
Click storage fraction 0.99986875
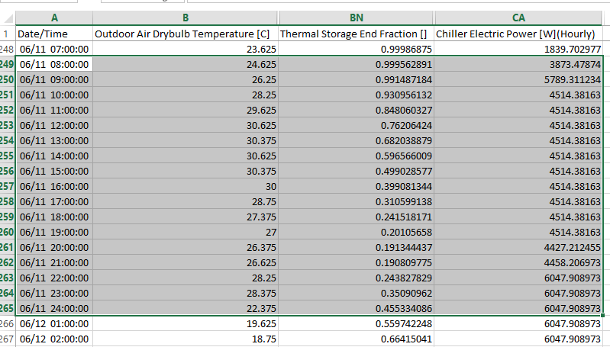[357, 50]
